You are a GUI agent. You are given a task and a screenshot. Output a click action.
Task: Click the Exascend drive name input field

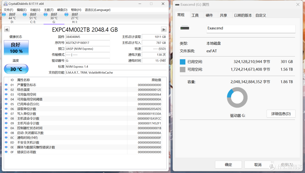251,29
